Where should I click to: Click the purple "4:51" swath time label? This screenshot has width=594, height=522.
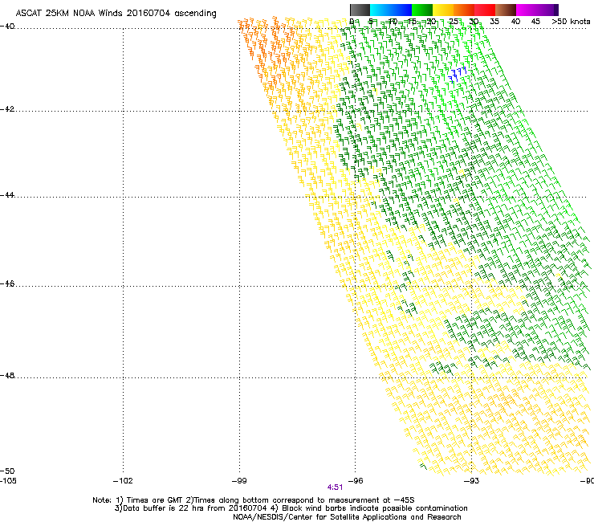click(335, 487)
